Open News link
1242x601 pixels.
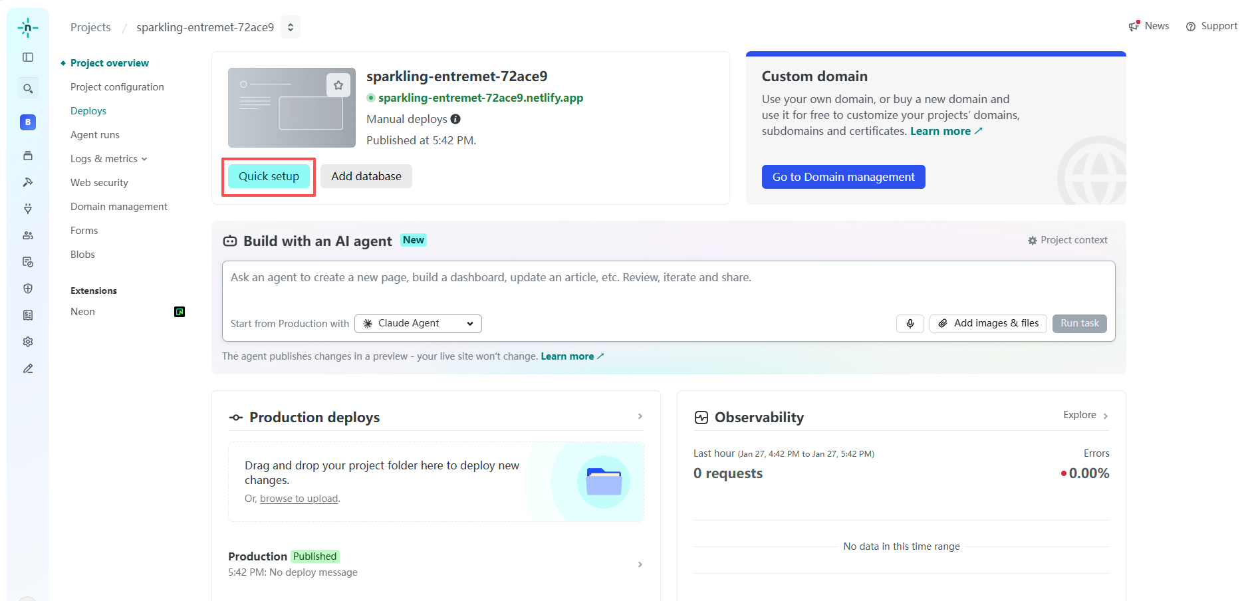click(1149, 26)
